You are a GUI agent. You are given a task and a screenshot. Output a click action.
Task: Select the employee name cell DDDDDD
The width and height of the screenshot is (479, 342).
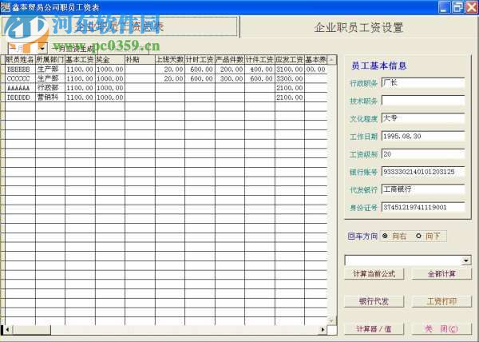[20, 97]
